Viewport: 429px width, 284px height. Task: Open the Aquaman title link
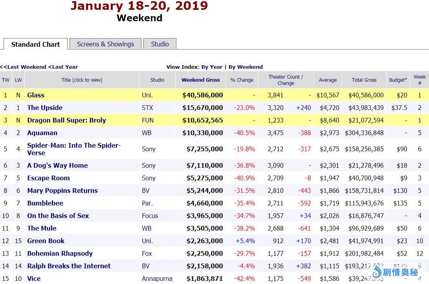click(x=42, y=133)
